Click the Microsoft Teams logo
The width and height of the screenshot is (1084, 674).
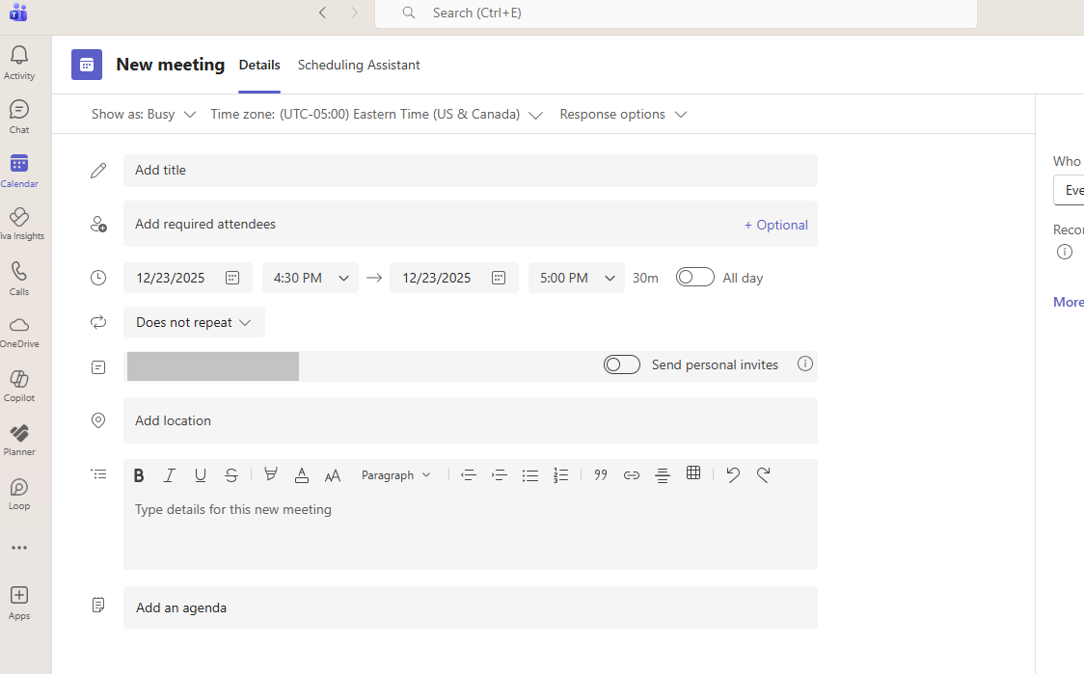[18, 13]
